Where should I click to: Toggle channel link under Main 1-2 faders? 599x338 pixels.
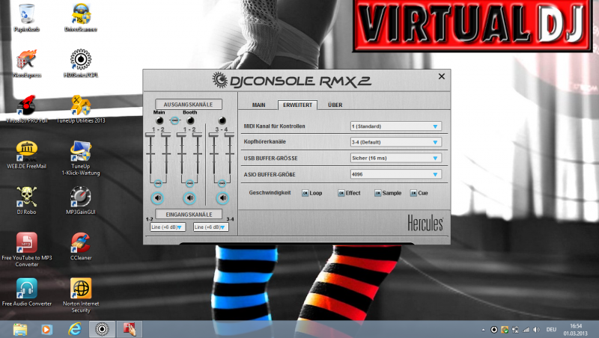click(158, 183)
